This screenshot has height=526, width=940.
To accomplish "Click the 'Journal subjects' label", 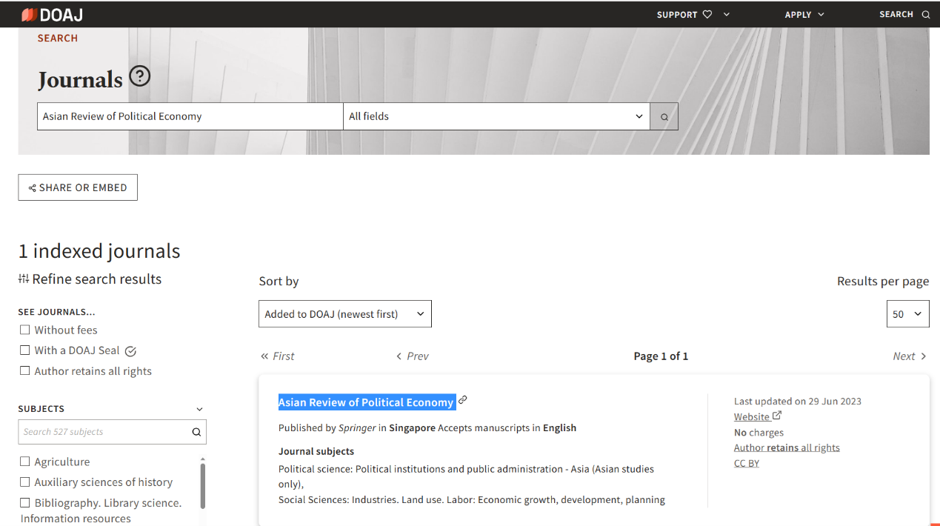I will 316,451.
